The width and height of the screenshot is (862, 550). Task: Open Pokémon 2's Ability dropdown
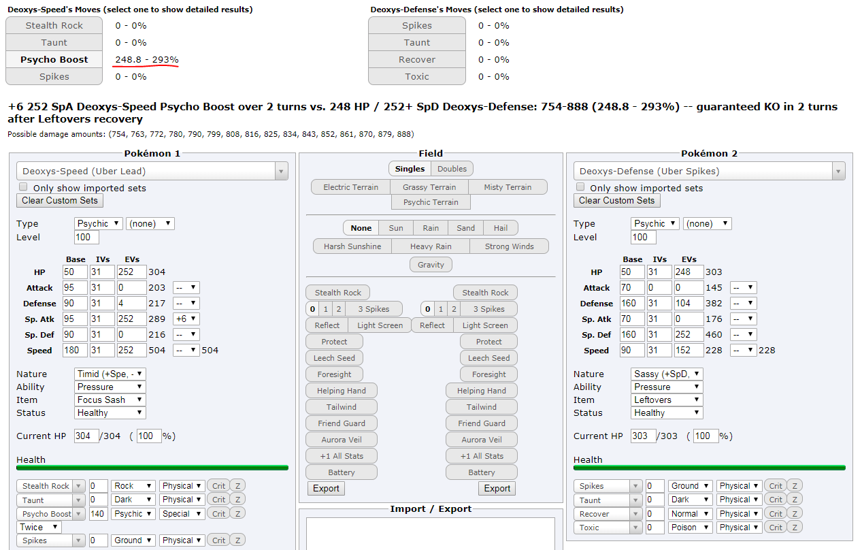point(667,387)
